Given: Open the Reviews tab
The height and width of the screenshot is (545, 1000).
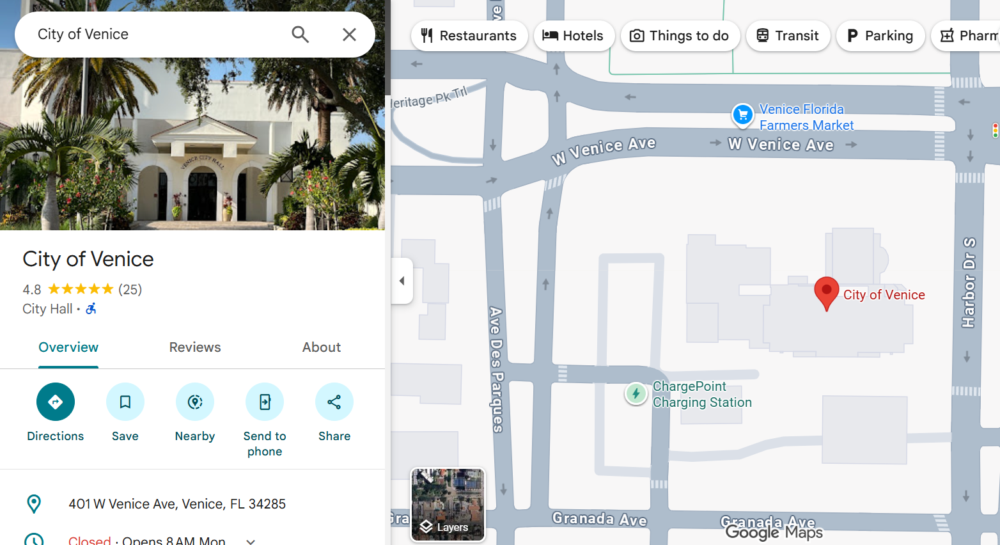Looking at the screenshot, I should (x=195, y=347).
